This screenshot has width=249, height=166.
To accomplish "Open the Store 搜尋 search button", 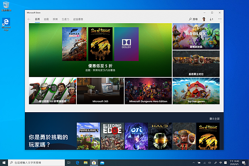I will click(x=193, y=19).
